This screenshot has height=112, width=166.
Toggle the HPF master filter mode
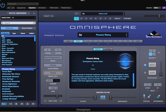coord(103,98)
